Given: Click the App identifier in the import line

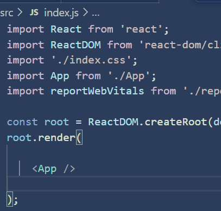Looking at the screenshot, I should (x=60, y=76).
